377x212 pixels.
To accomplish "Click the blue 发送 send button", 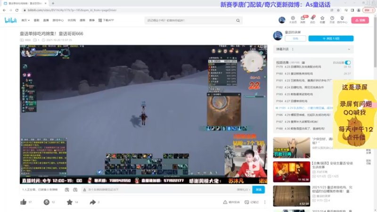I will pos(258,190).
